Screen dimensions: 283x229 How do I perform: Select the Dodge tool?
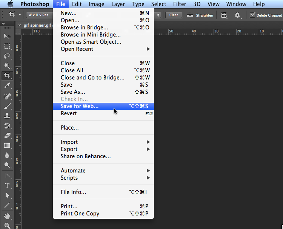(7, 165)
